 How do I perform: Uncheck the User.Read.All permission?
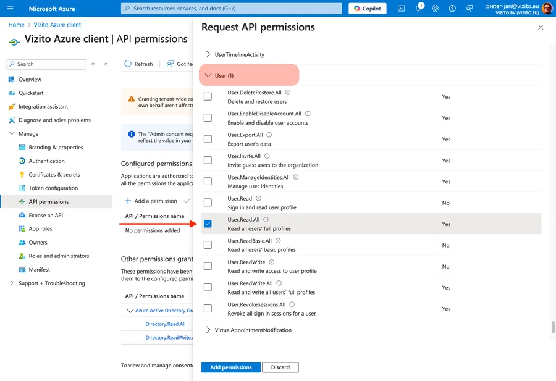(208, 223)
